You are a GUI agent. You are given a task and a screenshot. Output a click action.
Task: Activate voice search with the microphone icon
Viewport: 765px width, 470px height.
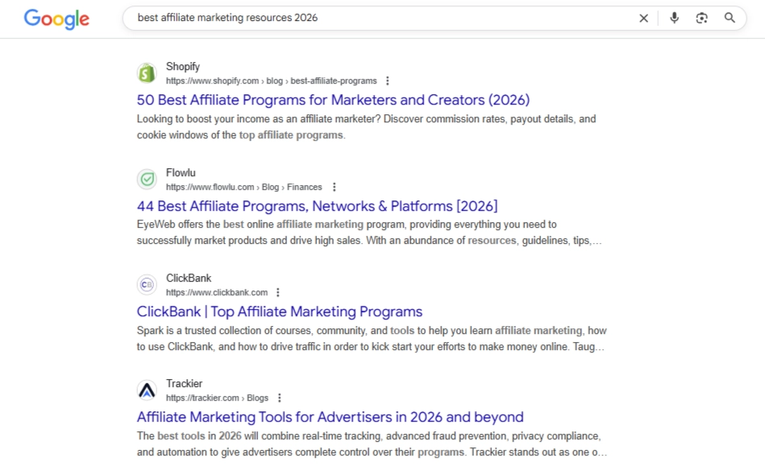coord(674,18)
